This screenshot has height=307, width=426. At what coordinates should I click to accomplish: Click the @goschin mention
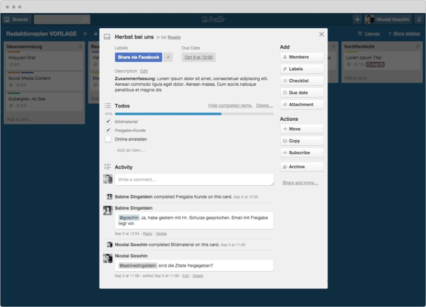tap(129, 218)
